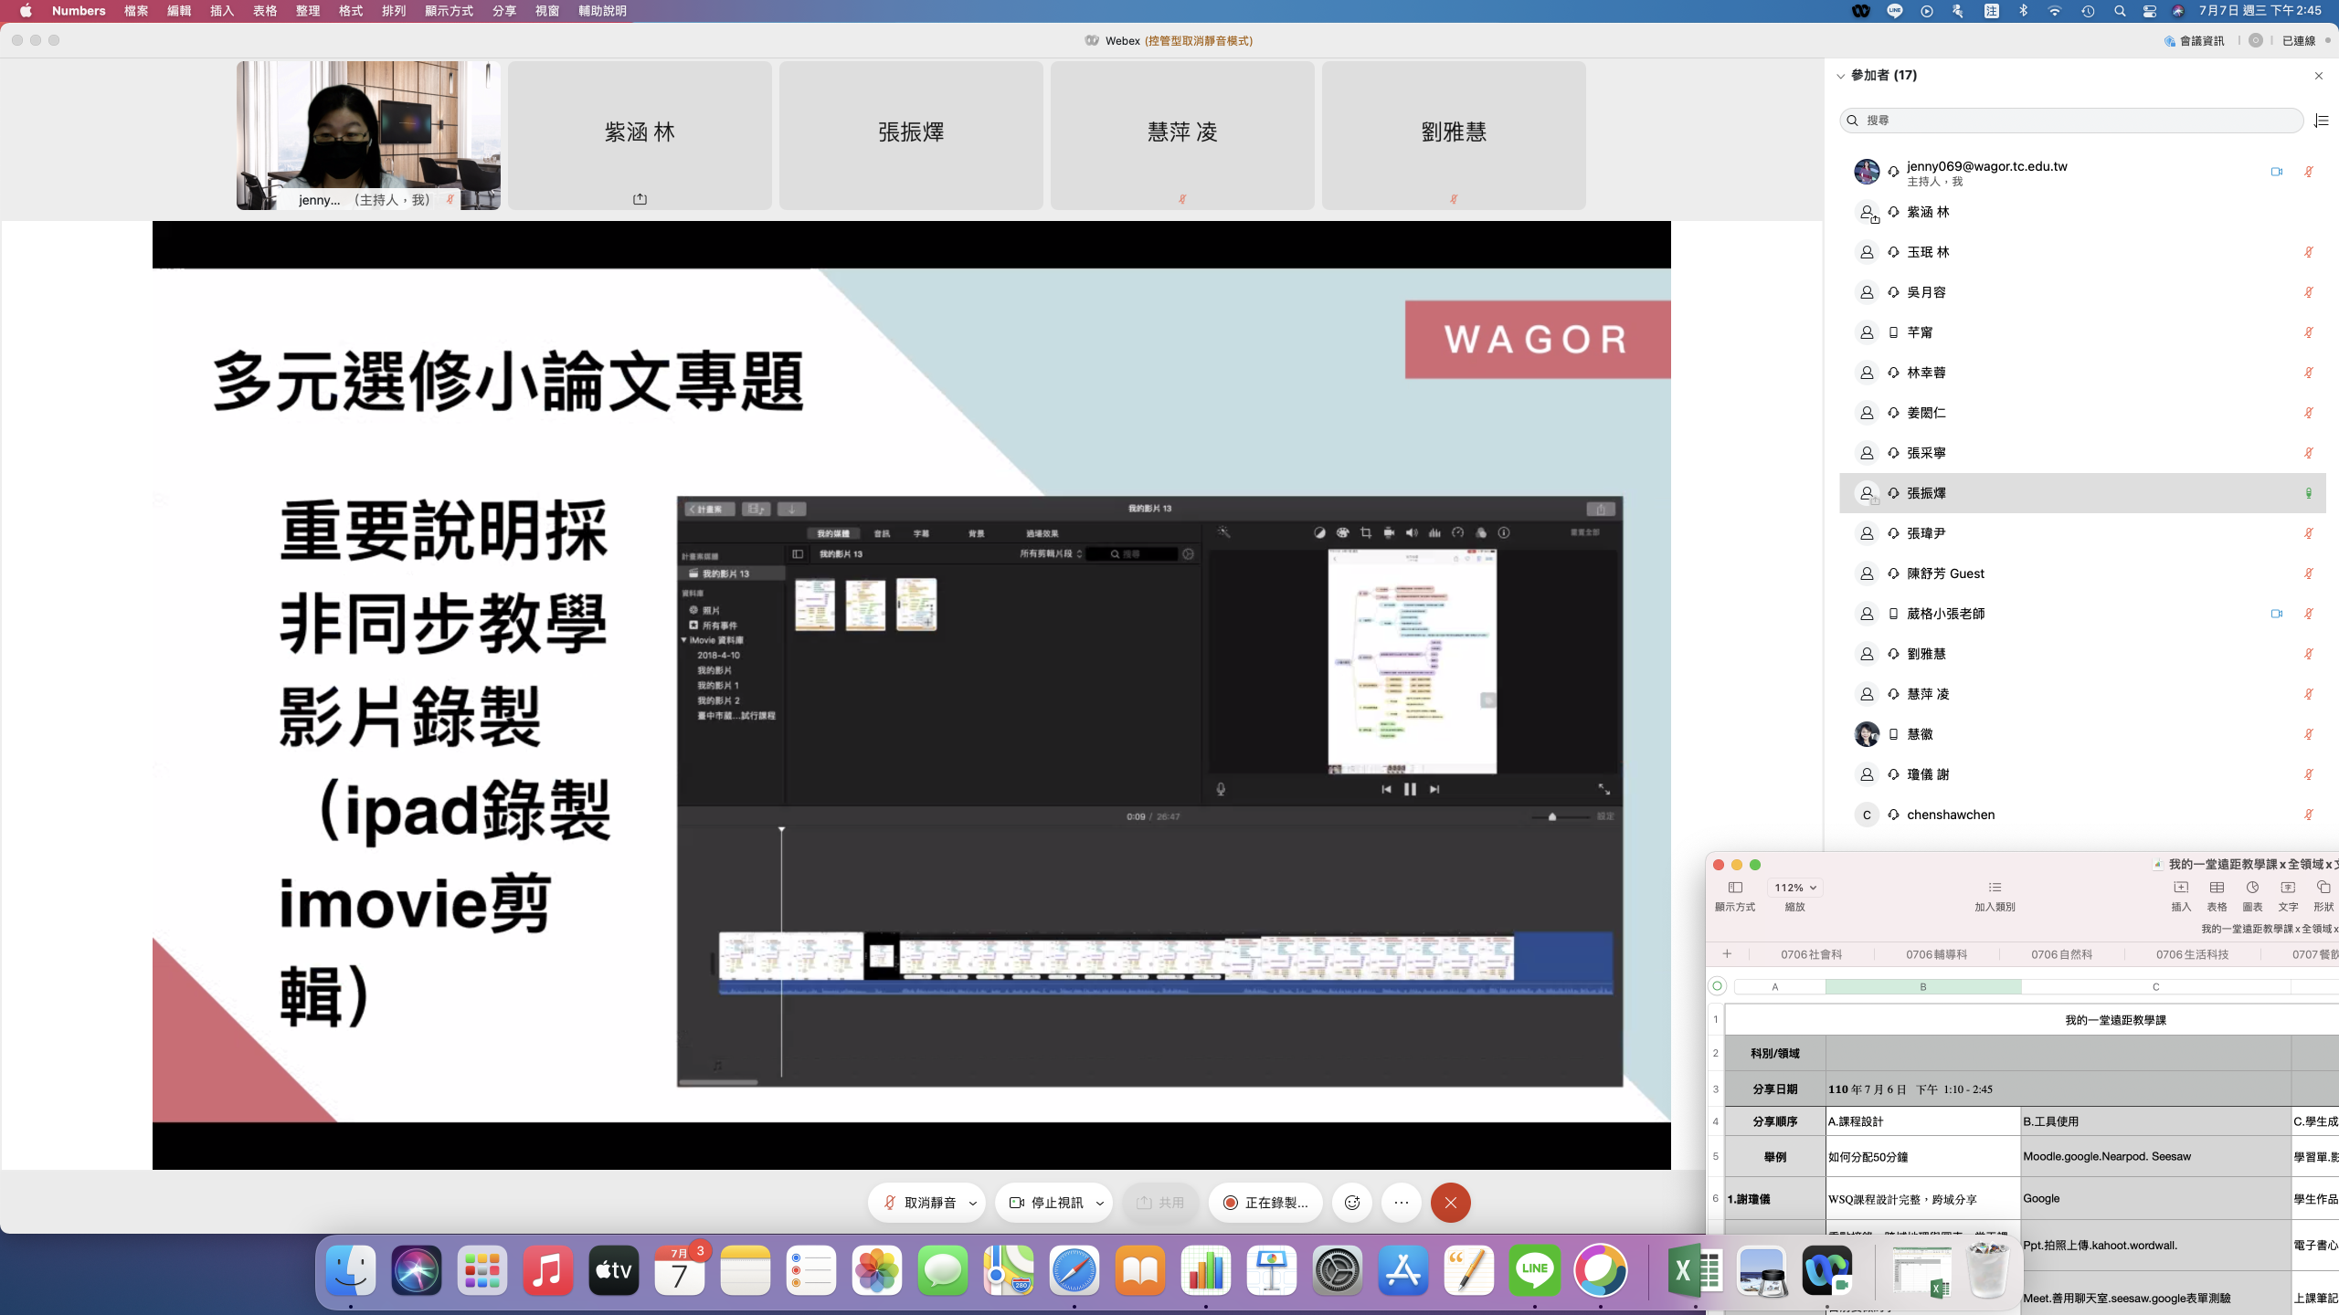Open the more options ellipsis button

point(1402,1203)
